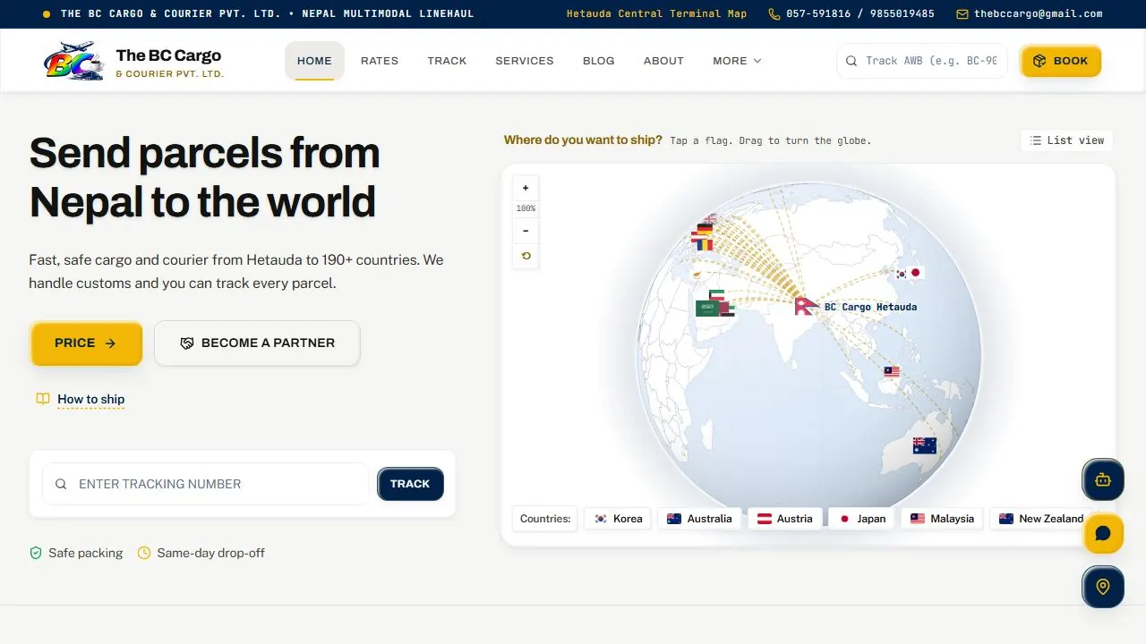Click the magnifier icon in tracking box
The width and height of the screenshot is (1146, 644).
point(61,484)
